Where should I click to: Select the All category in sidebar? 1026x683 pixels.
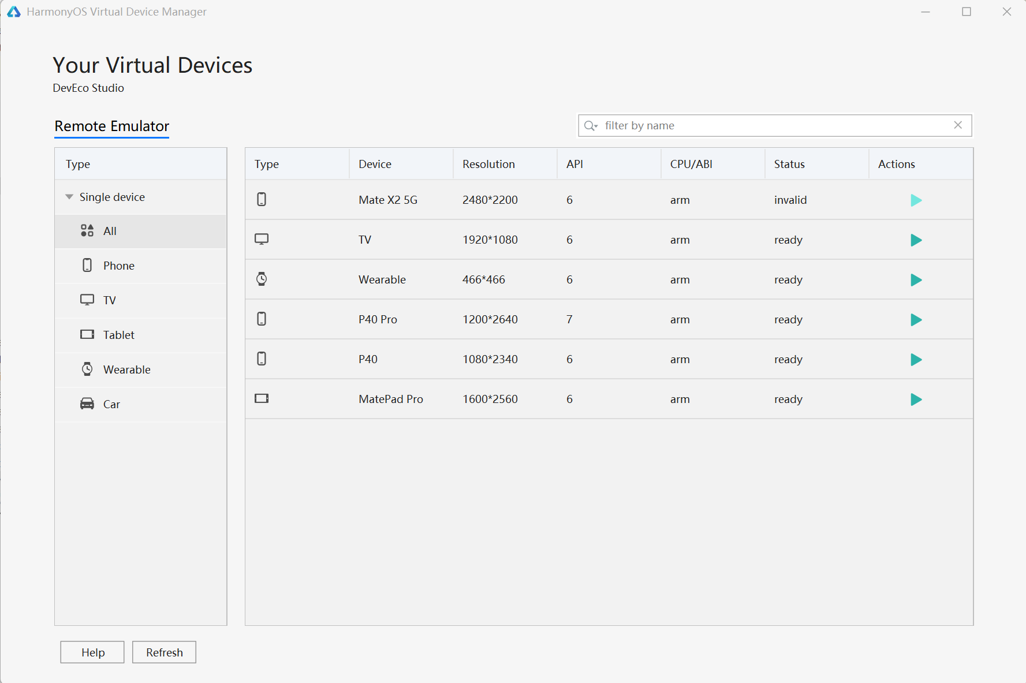click(x=140, y=231)
